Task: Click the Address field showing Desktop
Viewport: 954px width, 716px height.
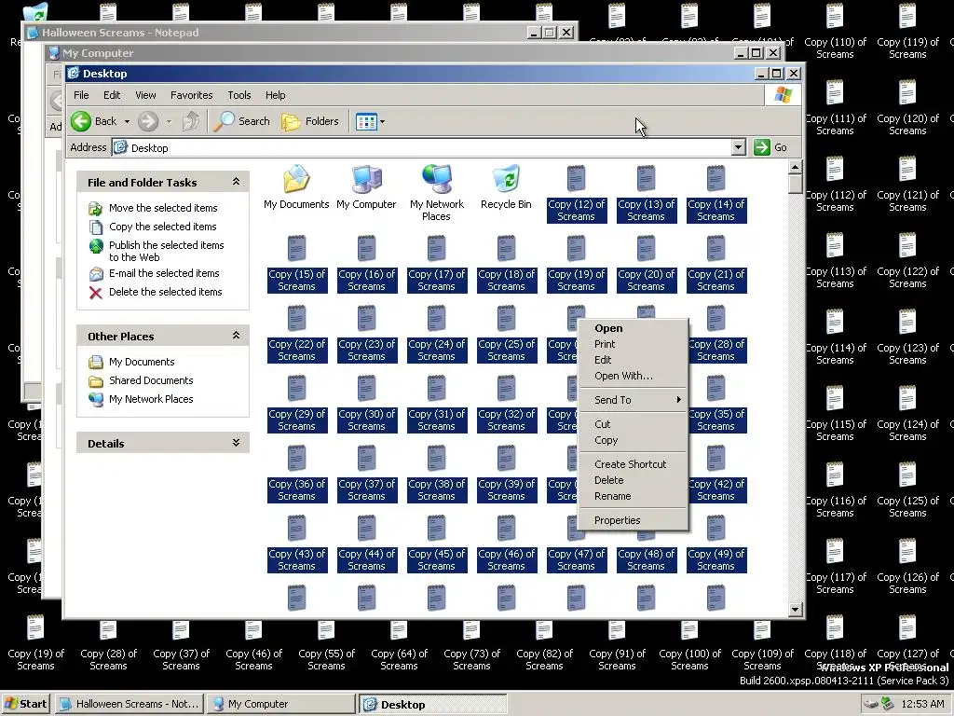Action: (x=422, y=147)
